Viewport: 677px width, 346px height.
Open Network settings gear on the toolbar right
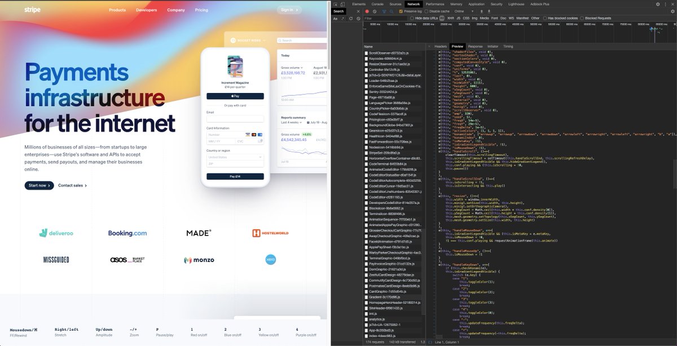(672, 11)
